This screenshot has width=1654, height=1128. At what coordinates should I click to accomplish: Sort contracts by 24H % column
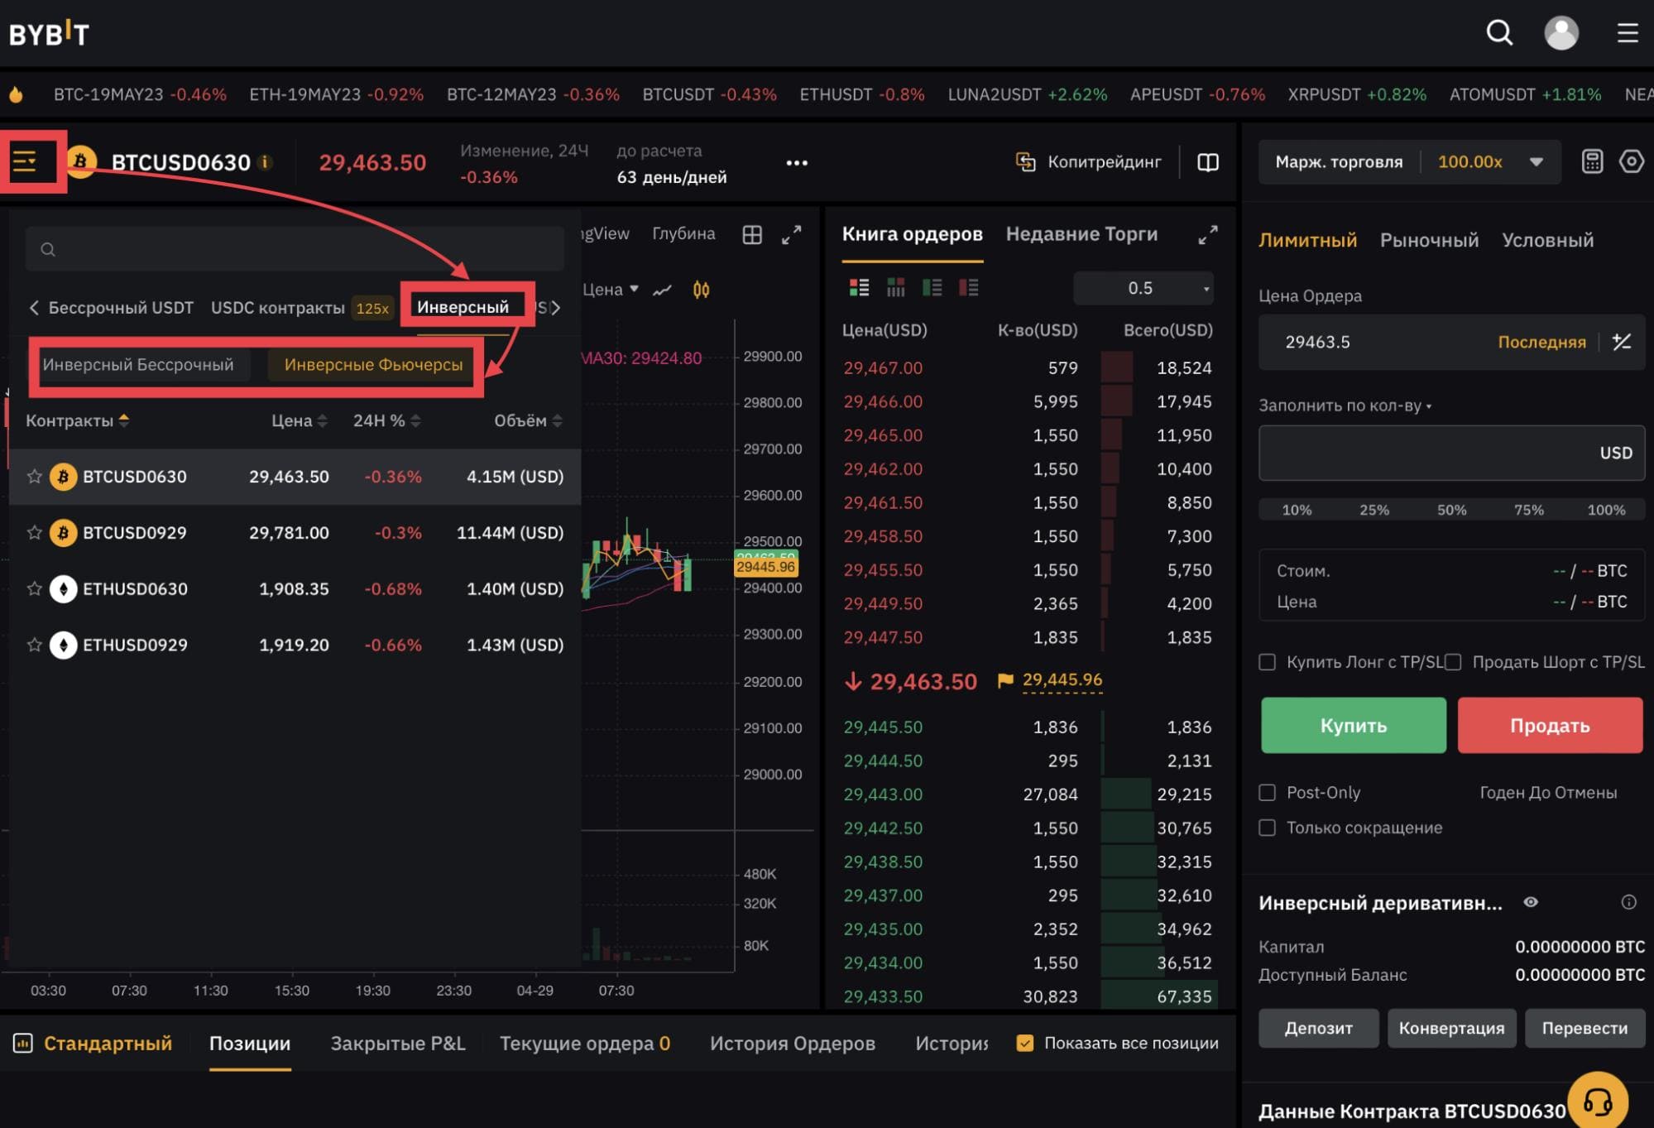[386, 421]
